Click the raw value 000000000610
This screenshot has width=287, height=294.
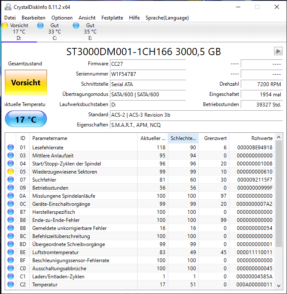255,172
